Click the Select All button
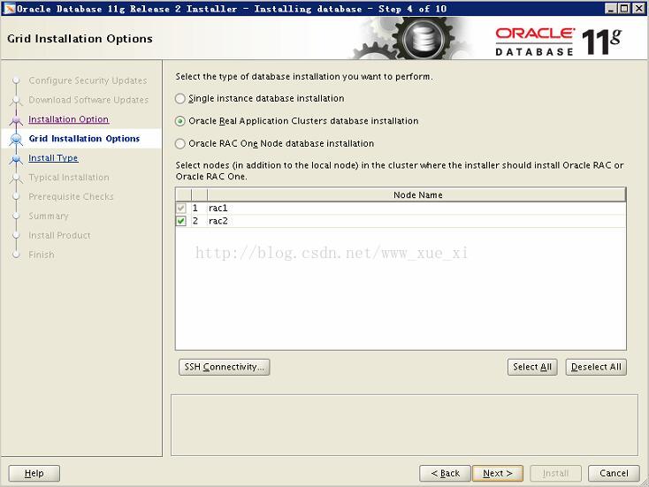Screen dimensions: 649x487 coord(532,367)
